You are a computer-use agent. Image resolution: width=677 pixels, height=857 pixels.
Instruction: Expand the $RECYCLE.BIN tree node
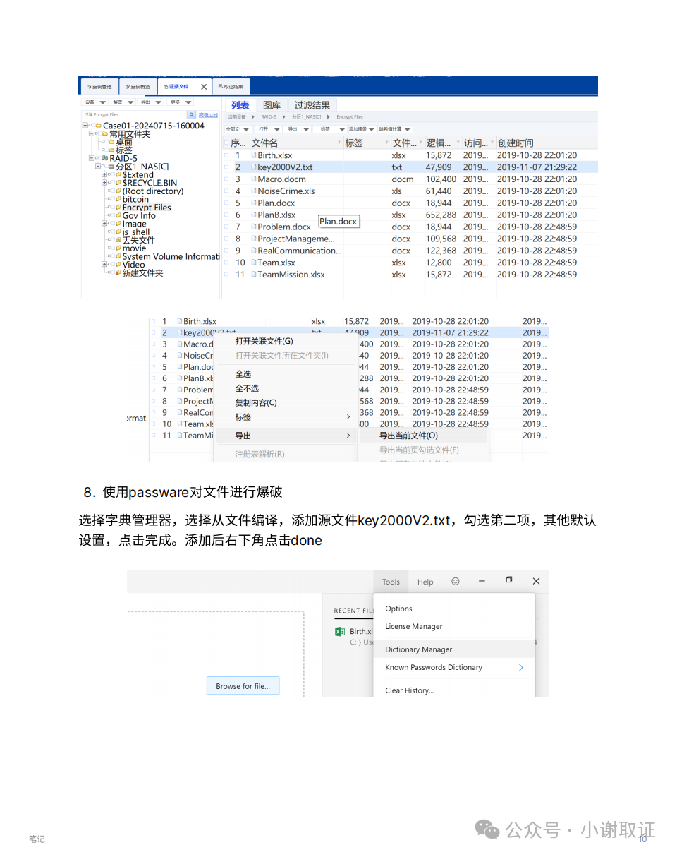click(104, 183)
